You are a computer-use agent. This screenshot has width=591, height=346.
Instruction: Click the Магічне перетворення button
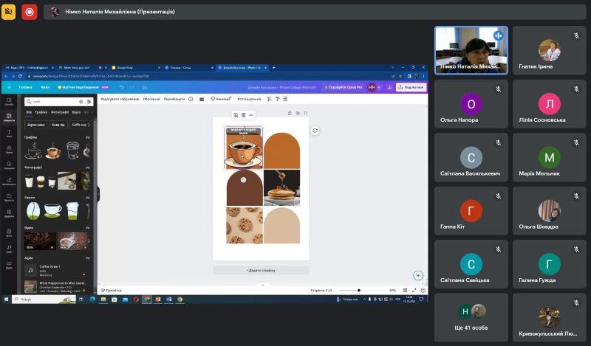pos(83,87)
